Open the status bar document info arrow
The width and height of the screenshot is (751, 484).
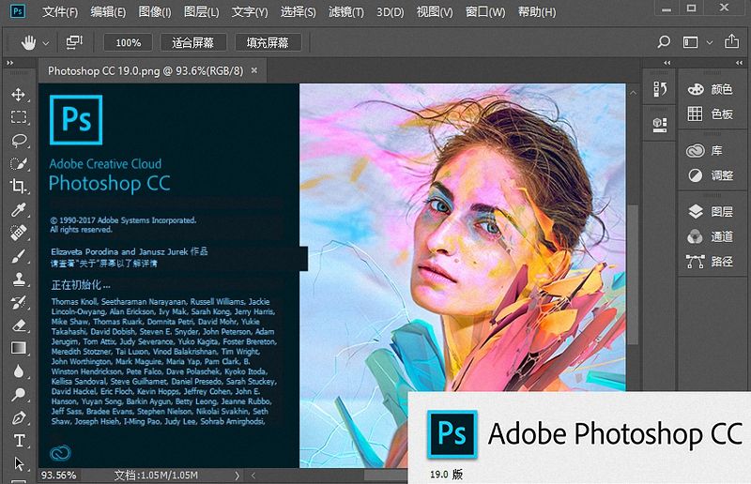click(237, 476)
